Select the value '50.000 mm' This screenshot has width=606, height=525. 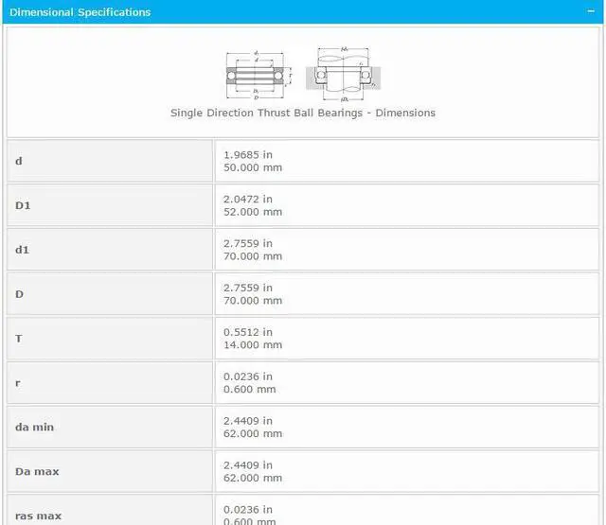coord(253,167)
